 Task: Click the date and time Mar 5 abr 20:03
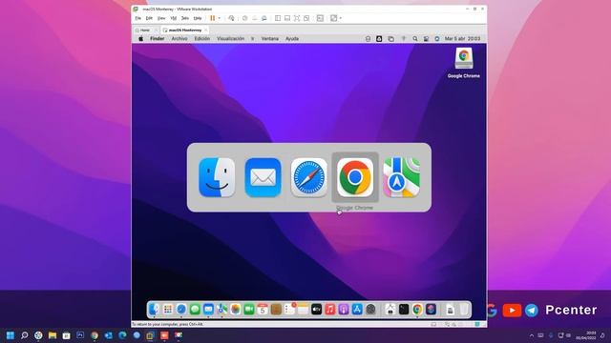pos(462,38)
